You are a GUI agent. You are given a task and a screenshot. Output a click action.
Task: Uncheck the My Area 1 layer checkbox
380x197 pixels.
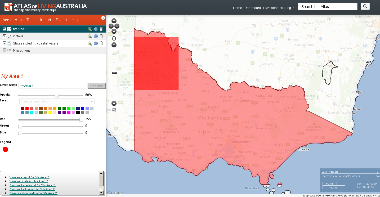(x=4, y=29)
